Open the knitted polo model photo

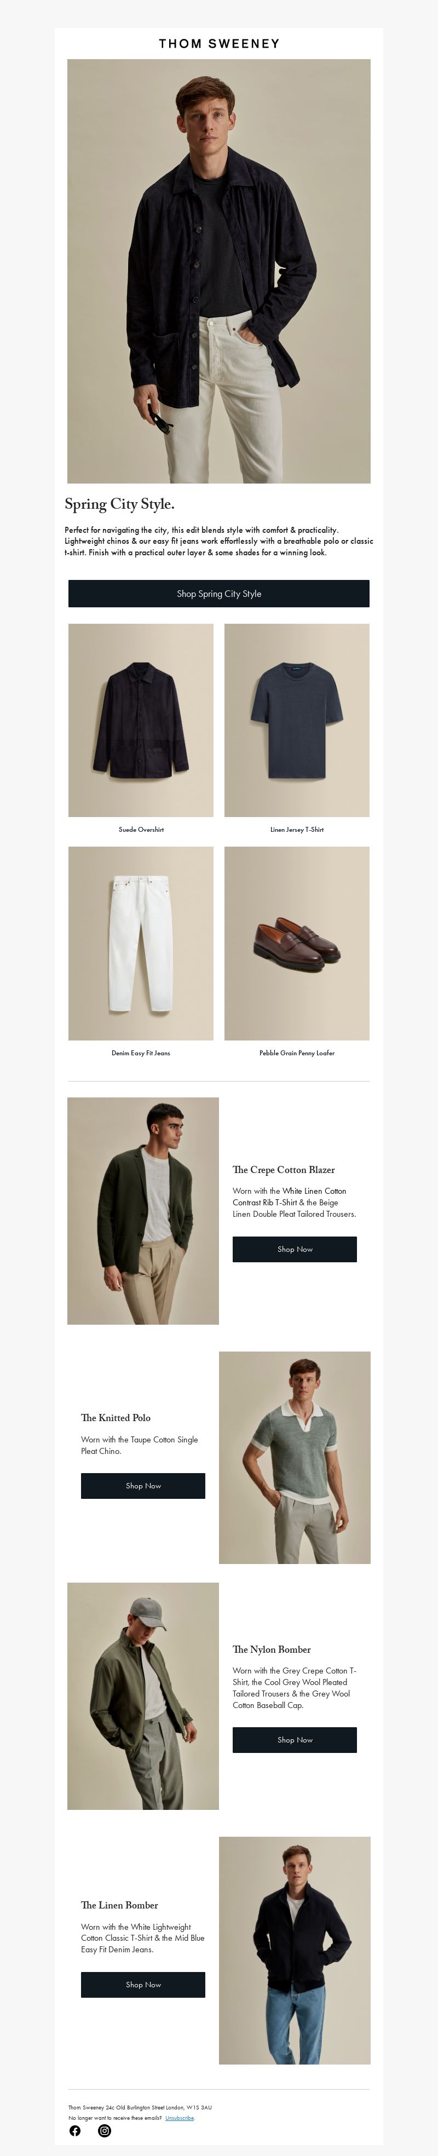pos(295,1457)
